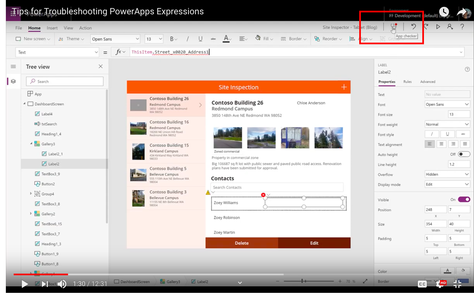Click Watch later clock icon

(444, 12)
